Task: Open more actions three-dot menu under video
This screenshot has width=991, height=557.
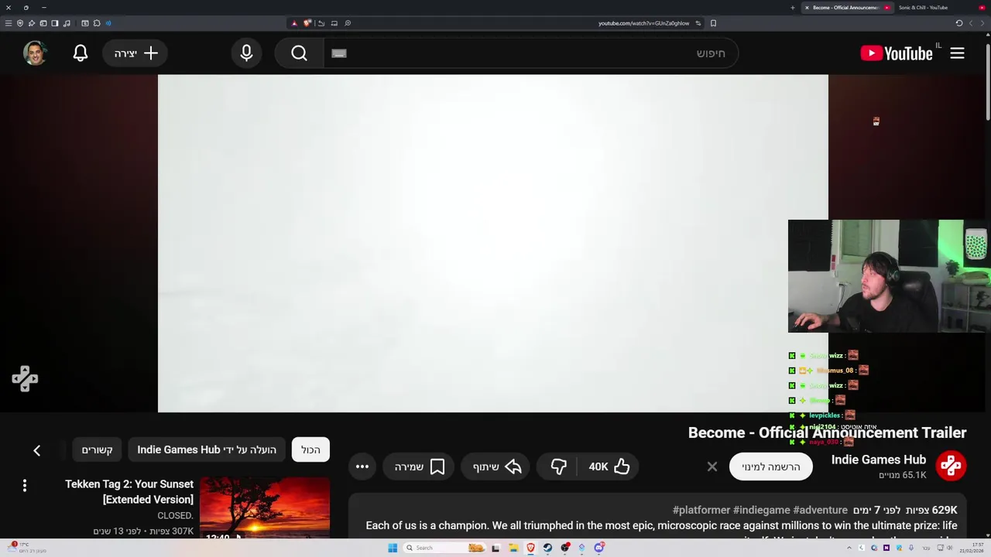Action: (362, 466)
